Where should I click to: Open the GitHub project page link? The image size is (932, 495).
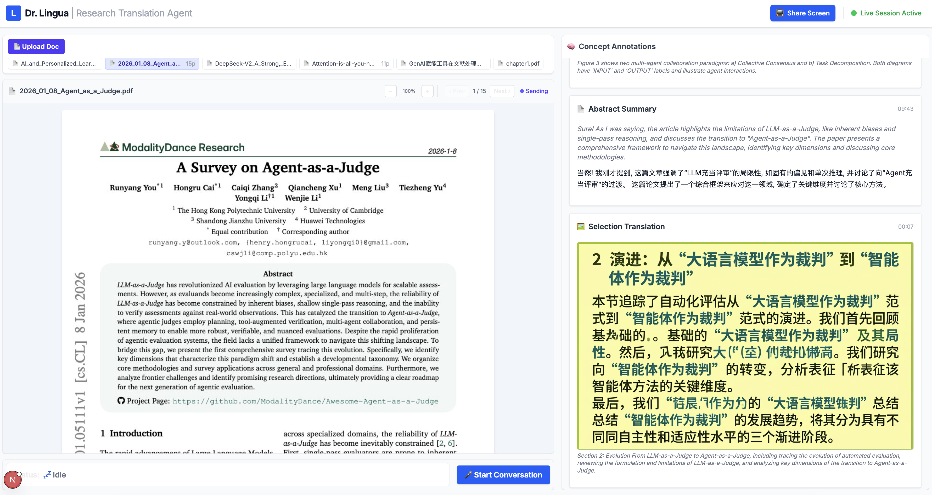(x=305, y=401)
